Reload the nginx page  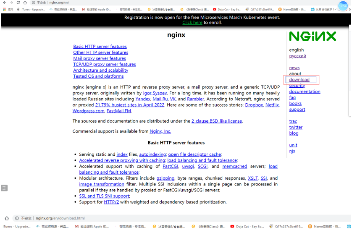(x=18, y=3)
